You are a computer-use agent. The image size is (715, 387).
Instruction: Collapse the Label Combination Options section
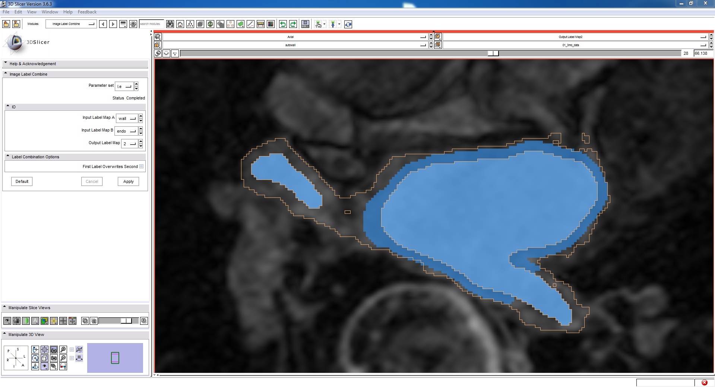tap(8, 157)
